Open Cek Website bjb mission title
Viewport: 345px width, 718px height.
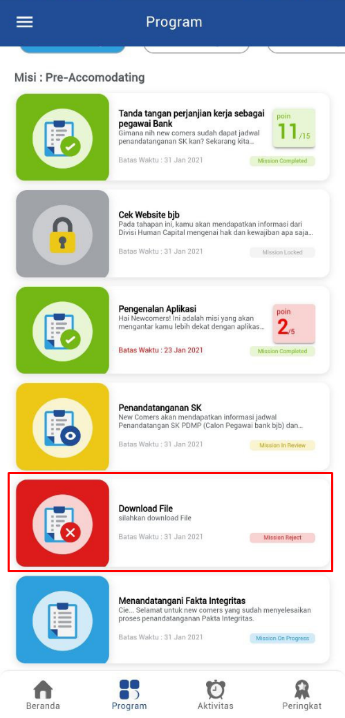pyautogui.click(x=149, y=215)
